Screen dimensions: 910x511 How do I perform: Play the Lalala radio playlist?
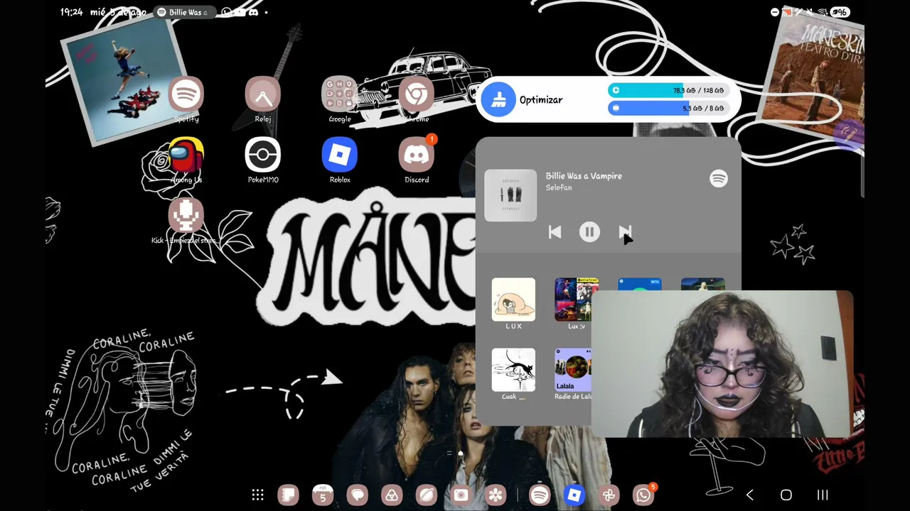click(573, 370)
